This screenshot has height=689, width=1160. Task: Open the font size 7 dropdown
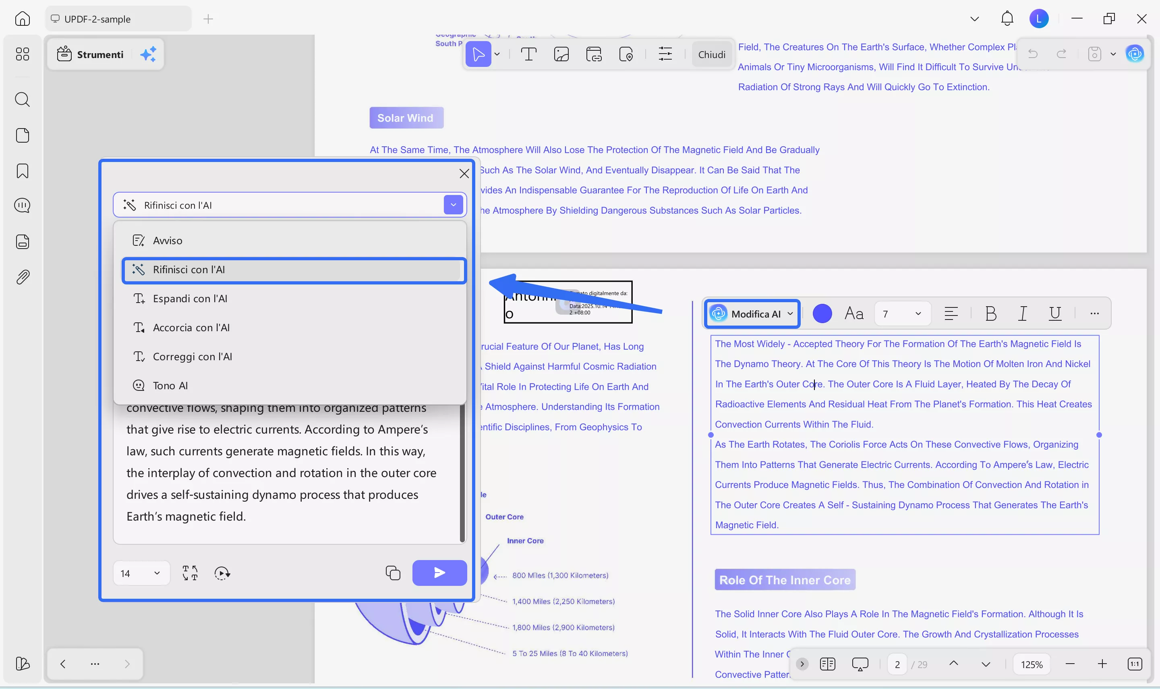(x=902, y=314)
